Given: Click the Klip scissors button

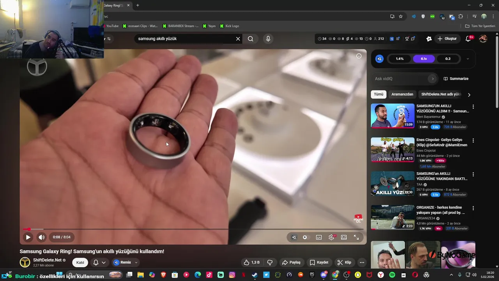Looking at the screenshot, I should [x=344, y=262].
